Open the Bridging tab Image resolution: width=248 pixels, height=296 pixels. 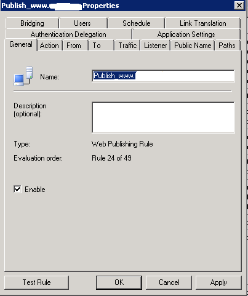click(32, 23)
